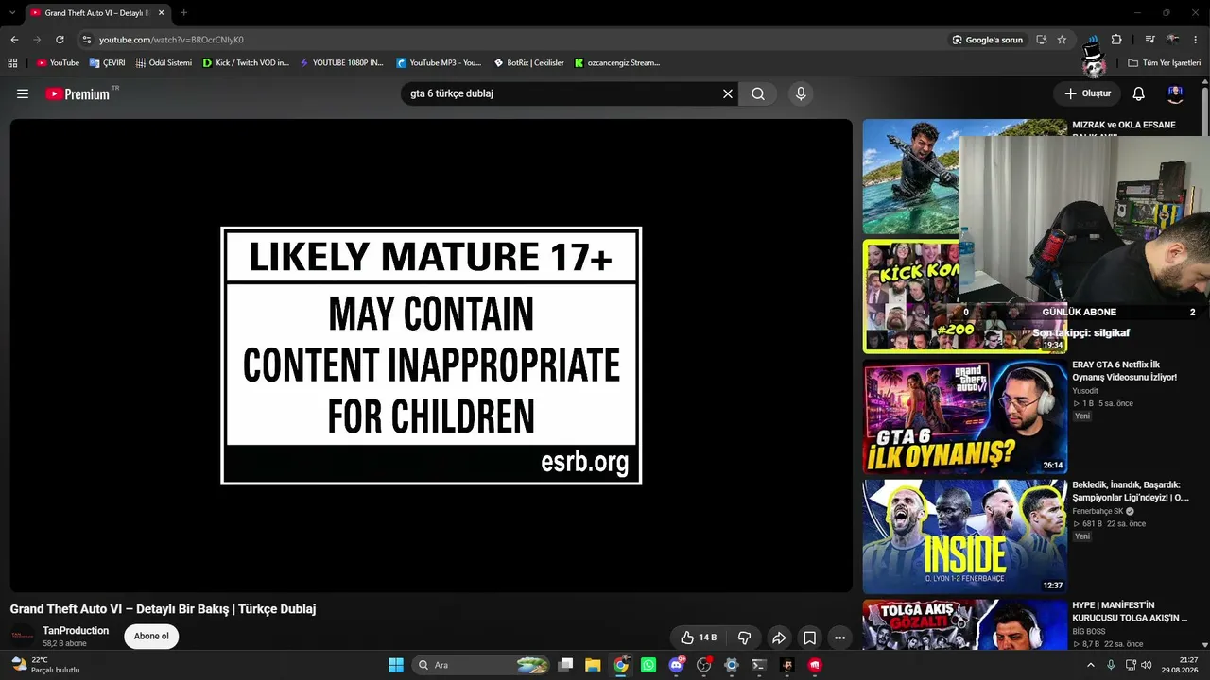The image size is (1210, 680).
Task: Like the video with thumbs up
Action: coord(699,637)
